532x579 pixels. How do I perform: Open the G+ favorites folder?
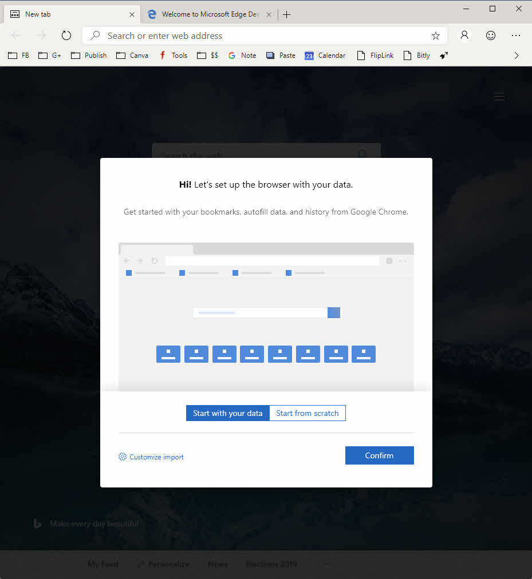(x=50, y=55)
